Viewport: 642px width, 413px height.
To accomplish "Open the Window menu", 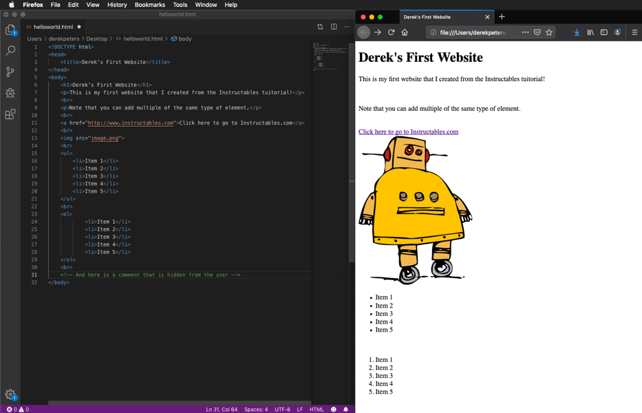I will (206, 5).
